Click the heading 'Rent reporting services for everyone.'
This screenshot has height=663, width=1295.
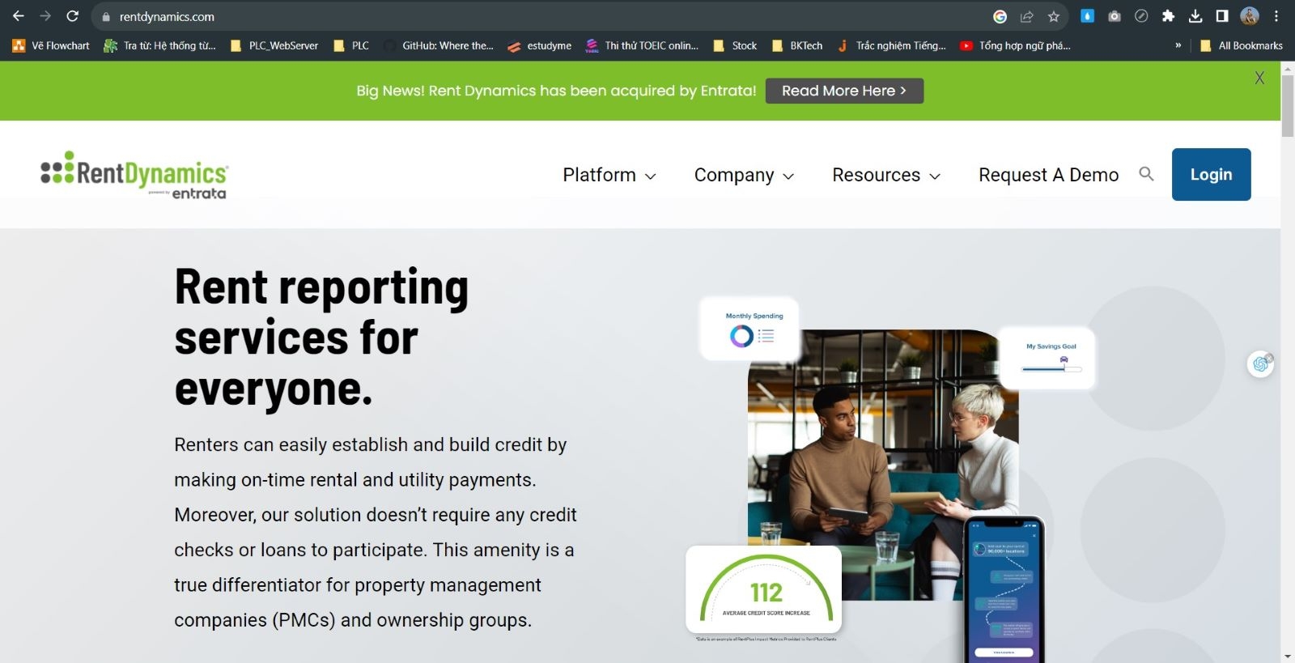pyautogui.click(x=322, y=338)
